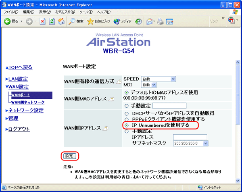Click the vertical scrollbar thumb

tap(238, 94)
